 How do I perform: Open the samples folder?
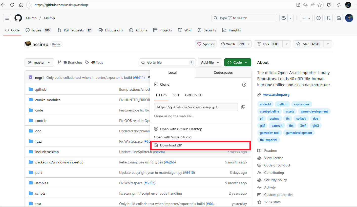tap(41, 183)
